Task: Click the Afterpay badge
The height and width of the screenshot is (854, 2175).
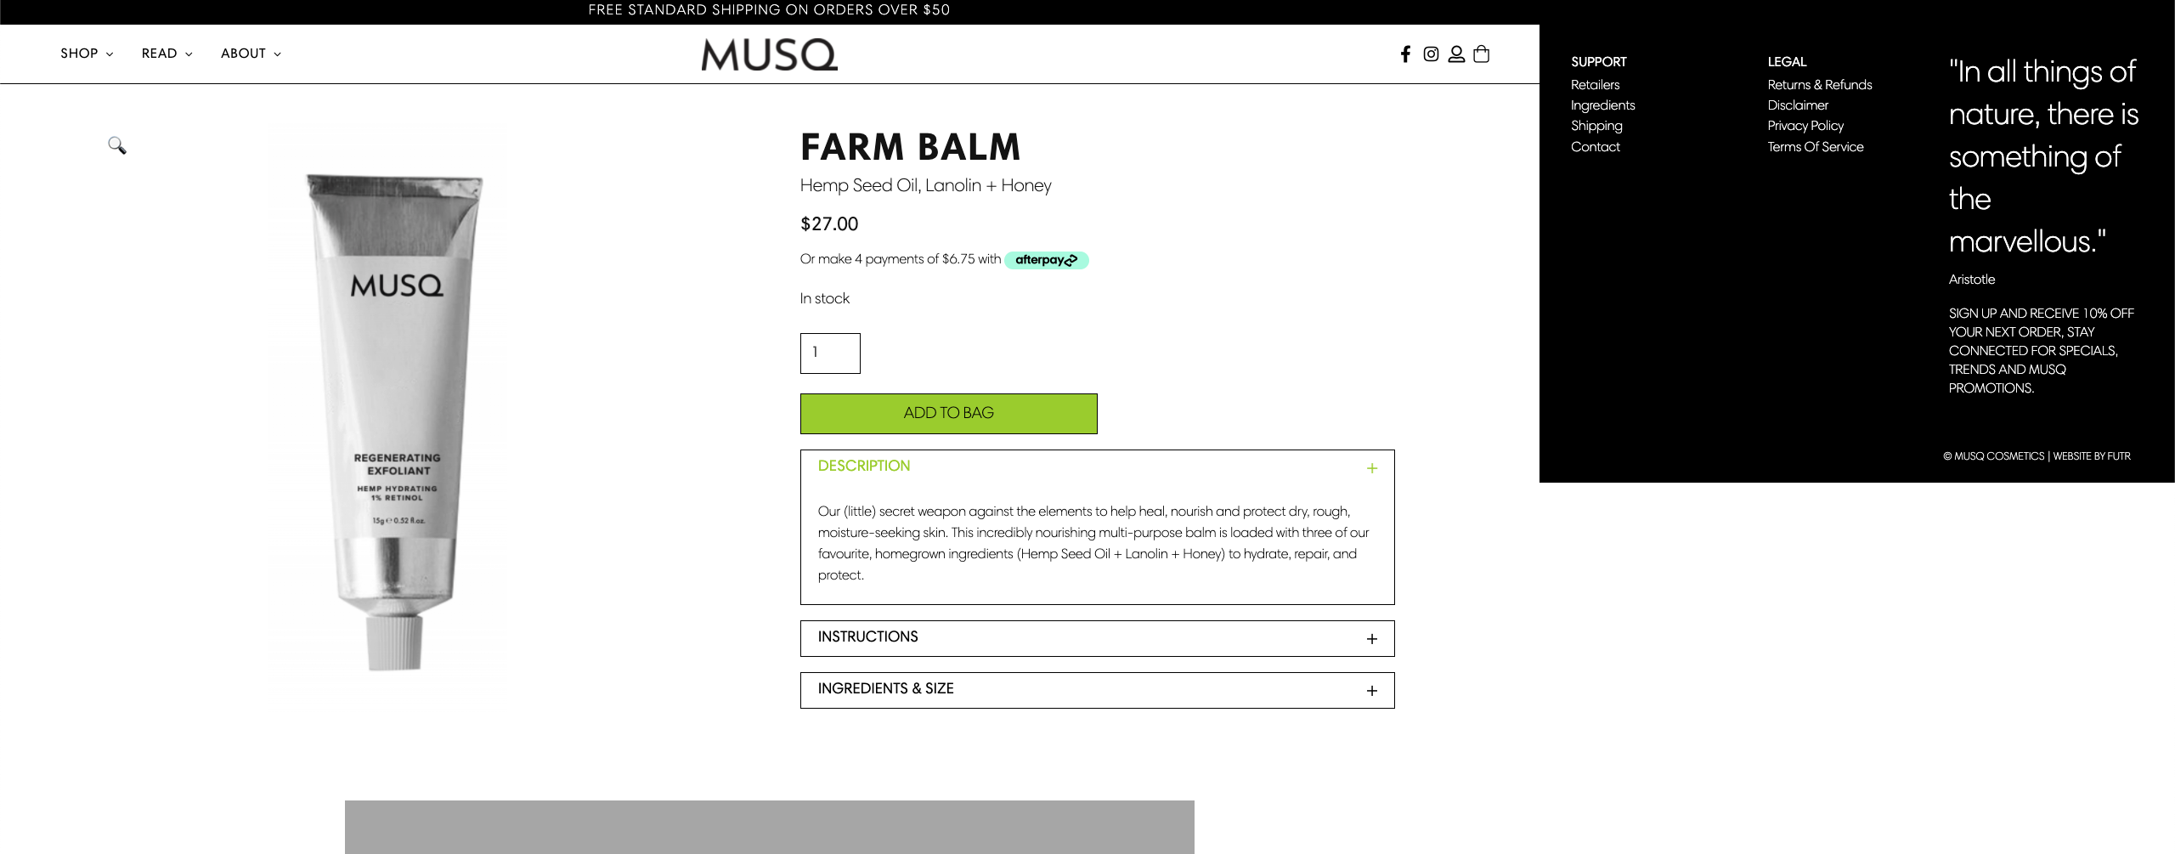Action: click(1046, 260)
